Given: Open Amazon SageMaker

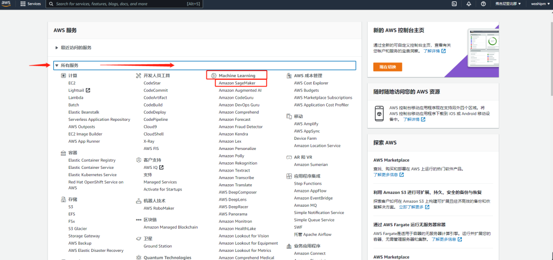Looking at the screenshot, I should tap(237, 83).
